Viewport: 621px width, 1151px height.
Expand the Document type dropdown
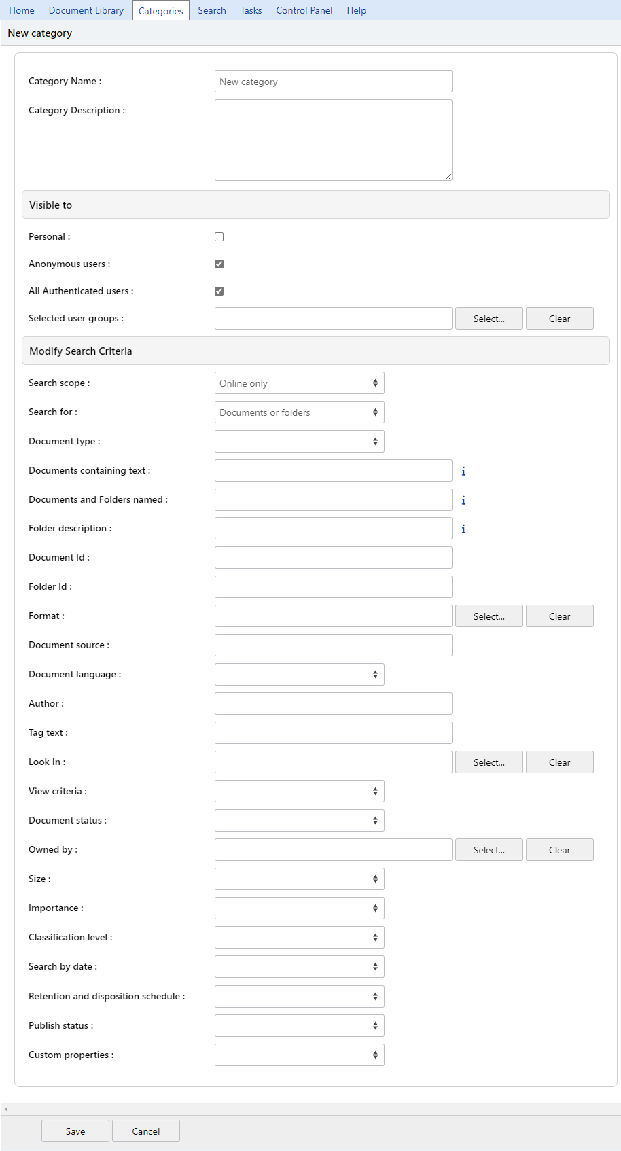[x=300, y=442]
